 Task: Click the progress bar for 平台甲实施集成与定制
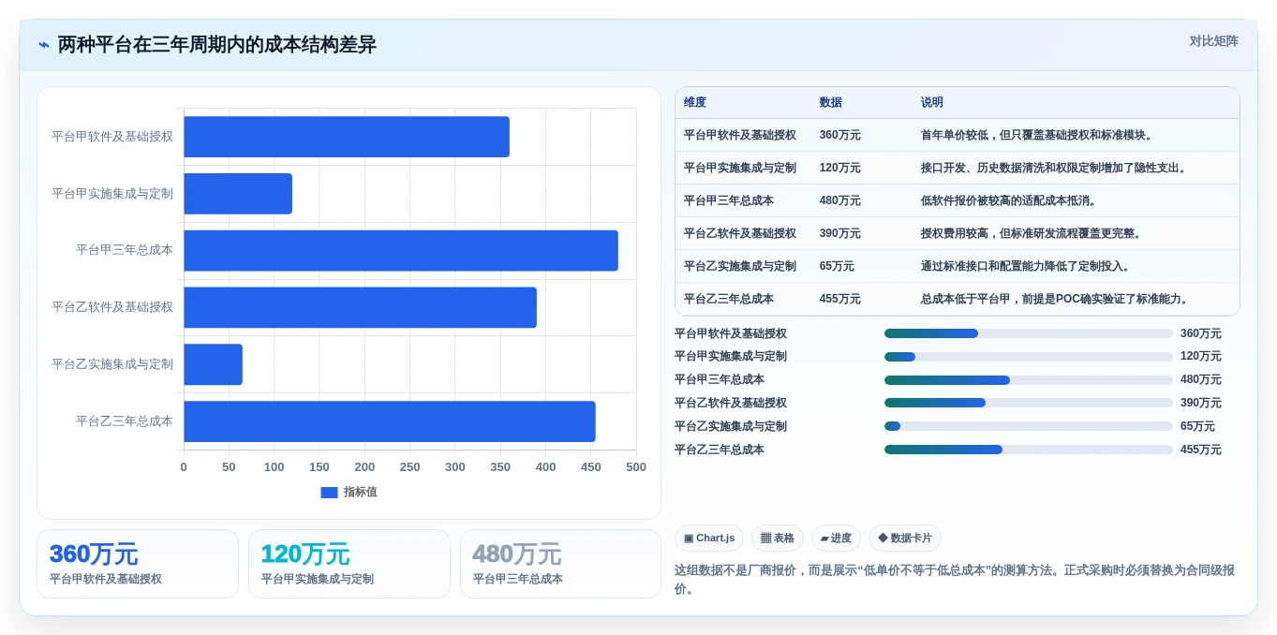(x=1029, y=357)
